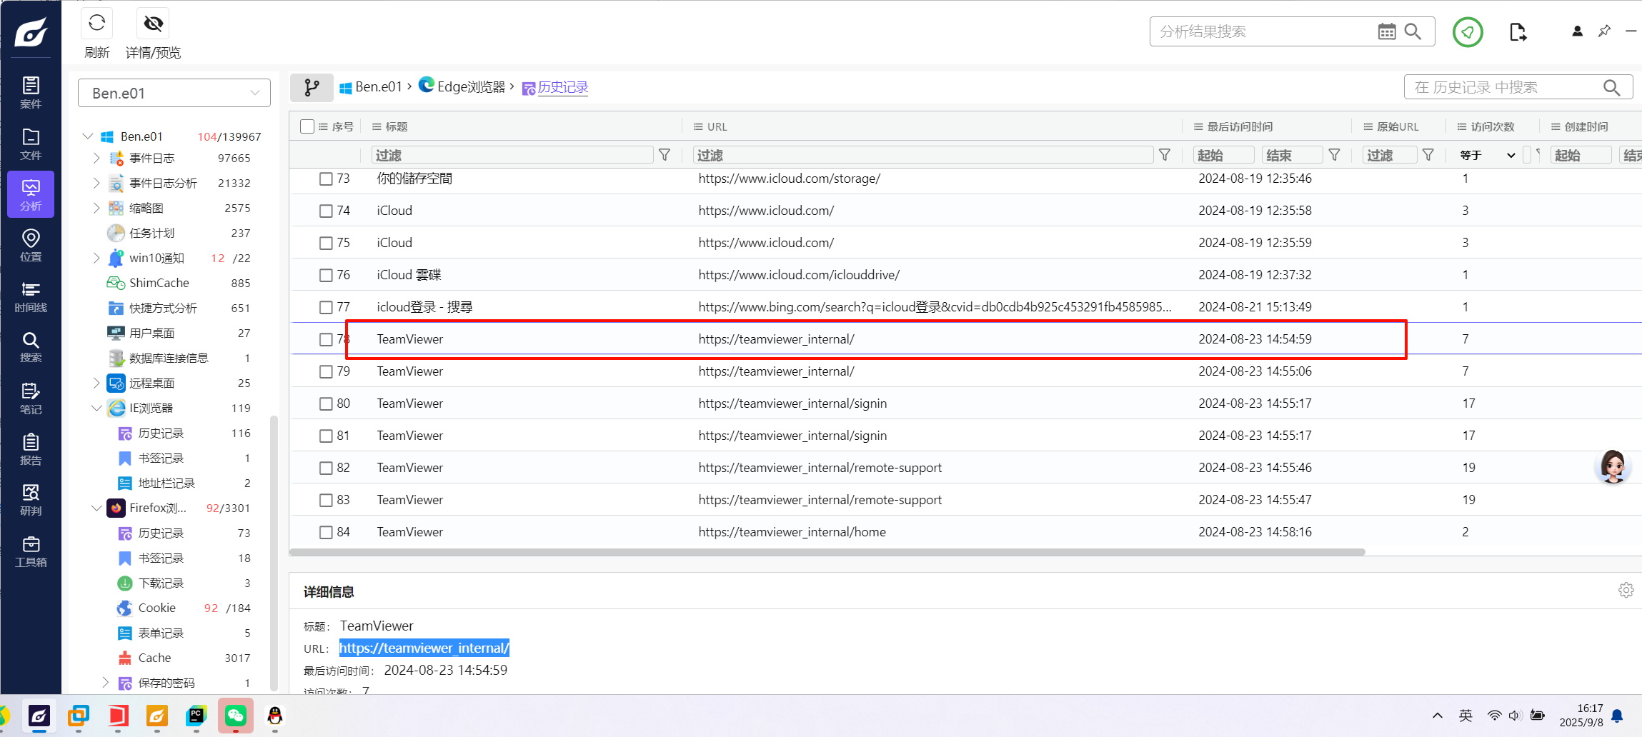The width and height of the screenshot is (1642, 737).
Task: Click the Ben.e01 breadcrumb item
Action: click(370, 87)
